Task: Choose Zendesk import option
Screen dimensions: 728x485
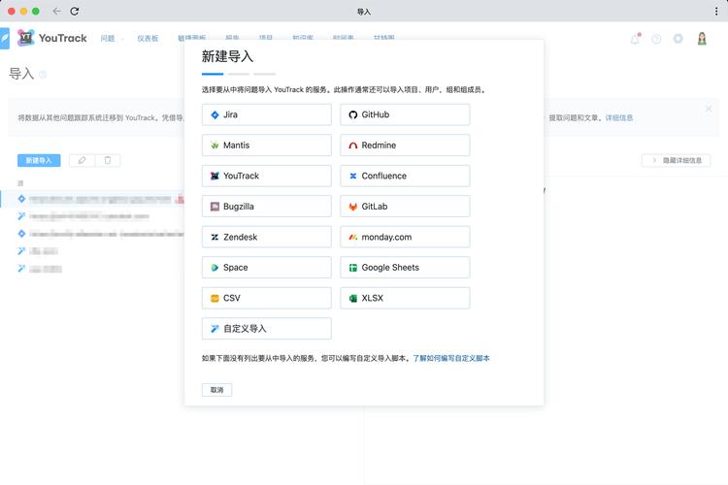Action: 267,237
